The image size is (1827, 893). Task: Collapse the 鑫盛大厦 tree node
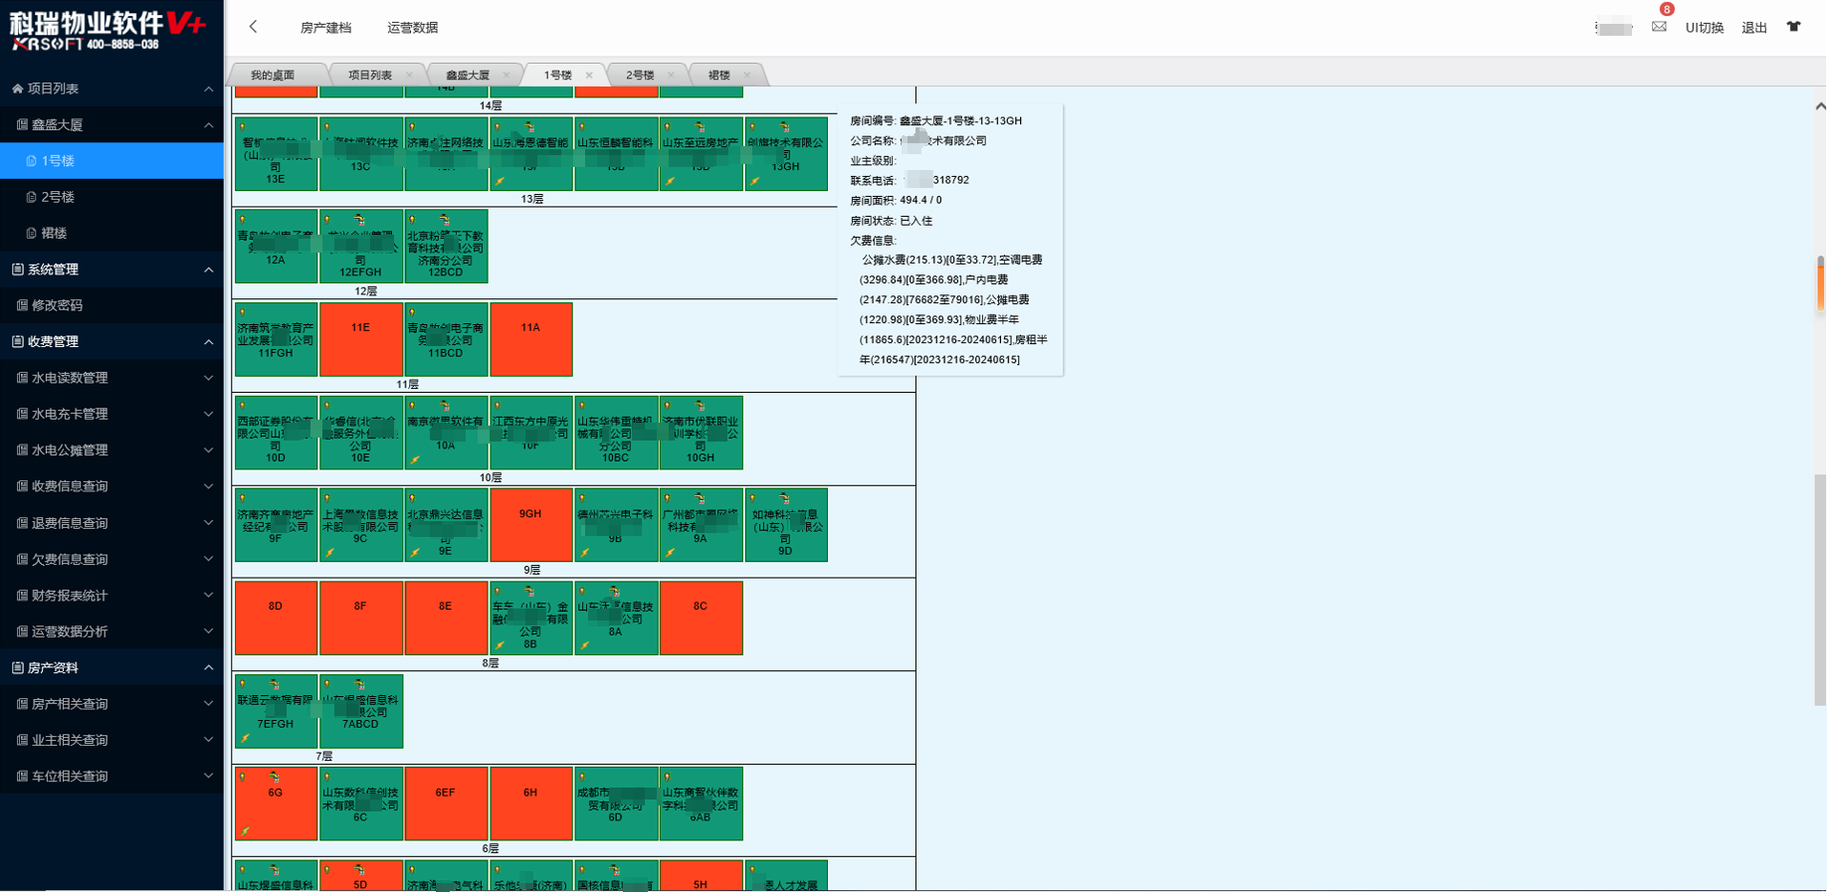coord(208,125)
